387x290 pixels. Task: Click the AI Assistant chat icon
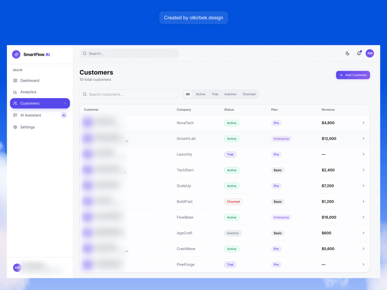[15, 115]
